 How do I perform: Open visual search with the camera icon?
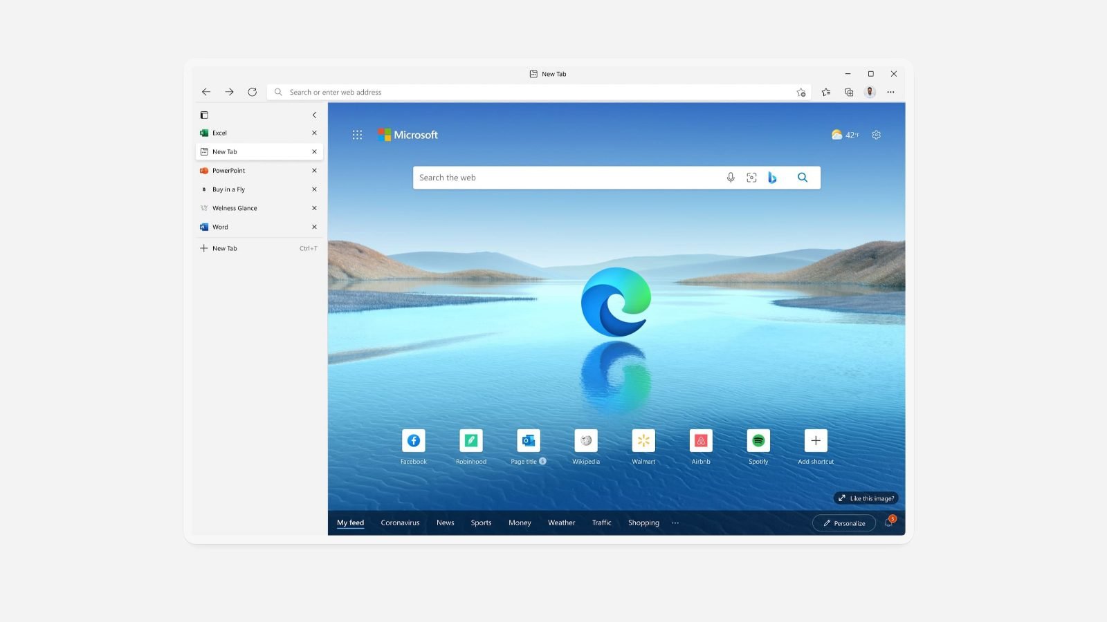pos(751,177)
